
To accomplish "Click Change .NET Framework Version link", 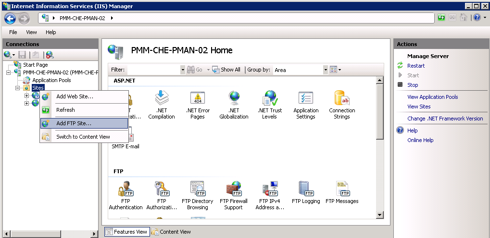I will click(445, 119).
